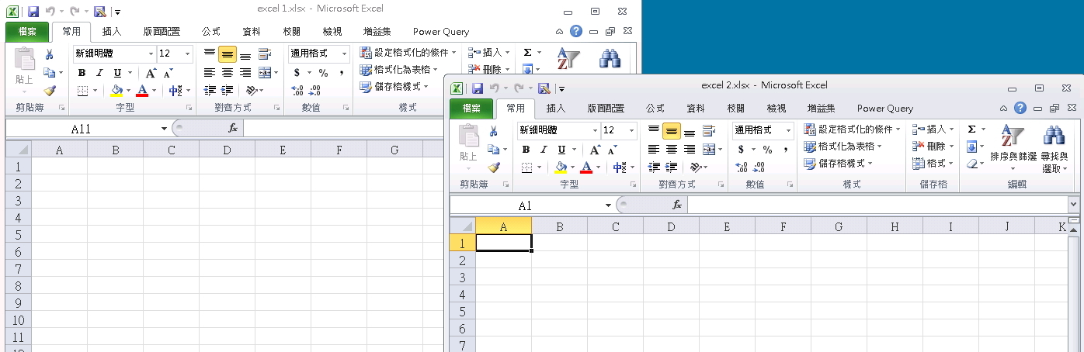Screen dimensions: 1084x352
Task: Open the borders dropdown arrow in excel 2
Action: [540, 167]
